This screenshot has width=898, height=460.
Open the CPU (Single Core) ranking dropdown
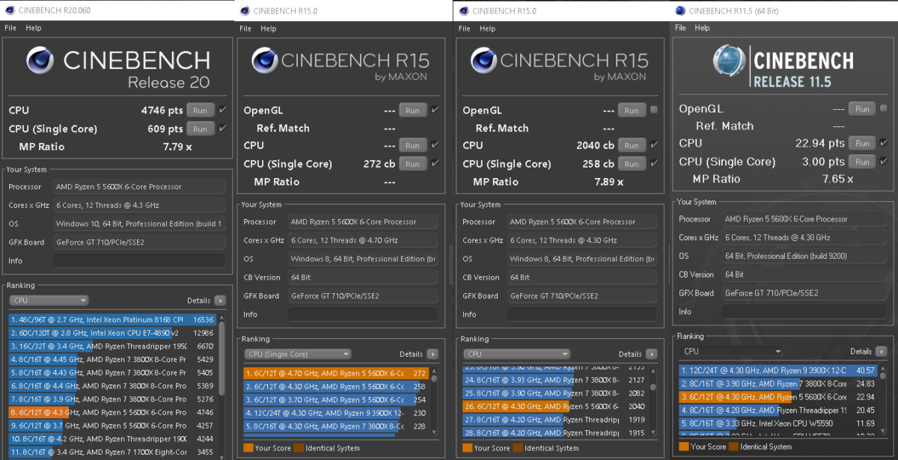(x=299, y=354)
